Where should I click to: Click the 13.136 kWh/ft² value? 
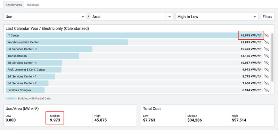point(251,56)
